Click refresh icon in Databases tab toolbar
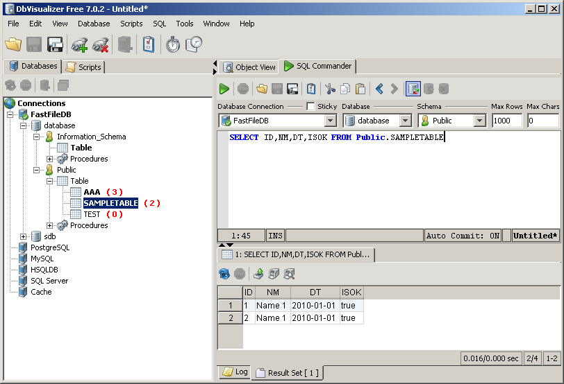This screenshot has height=384, width=564. tap(10, 85)
